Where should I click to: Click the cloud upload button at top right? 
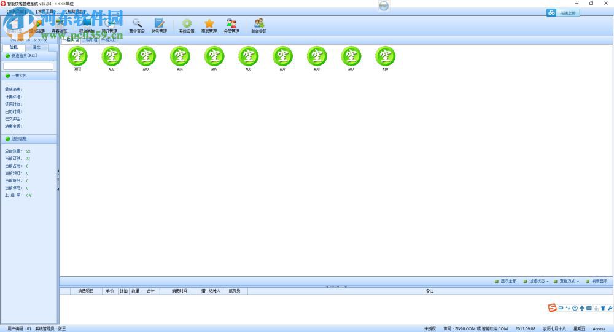[x=563, y=13]
